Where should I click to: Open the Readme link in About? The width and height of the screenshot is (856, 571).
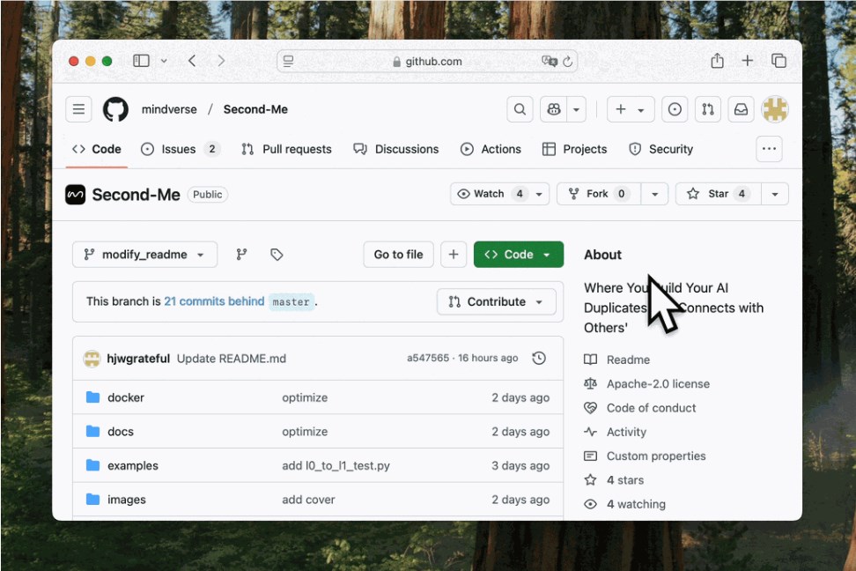617,360
